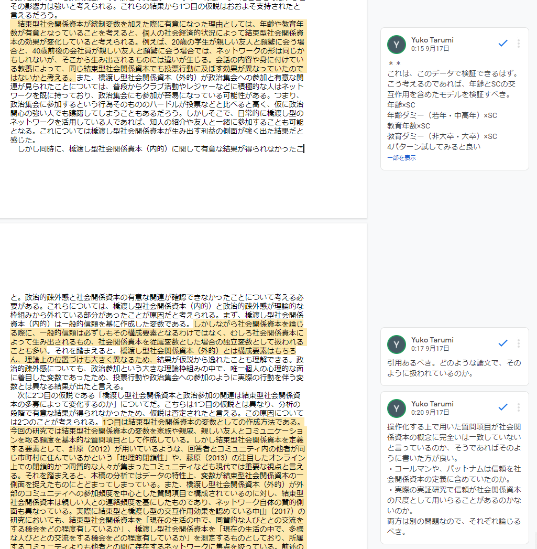Click highlighted text starting 結束型社会関係資本が統制変数
Viewport: 537px width, 549px height.
pos(157,50)
